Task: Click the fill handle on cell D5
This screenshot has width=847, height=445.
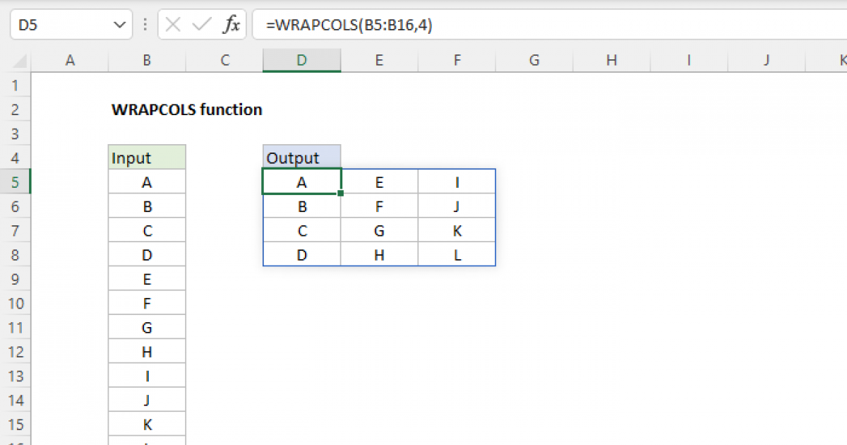Action: tap(340, 193)
